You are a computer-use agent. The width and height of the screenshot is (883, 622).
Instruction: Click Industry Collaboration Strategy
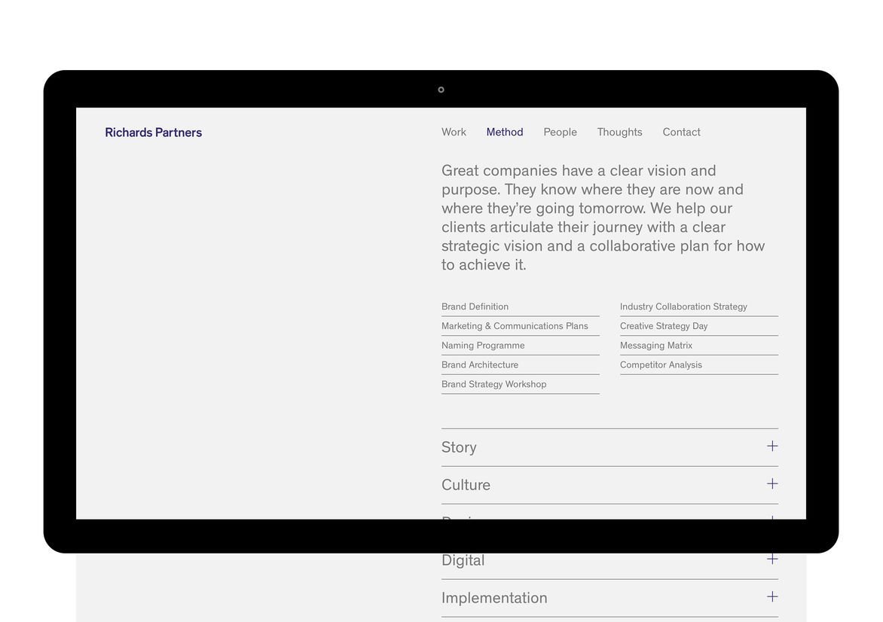coord(683,306)
